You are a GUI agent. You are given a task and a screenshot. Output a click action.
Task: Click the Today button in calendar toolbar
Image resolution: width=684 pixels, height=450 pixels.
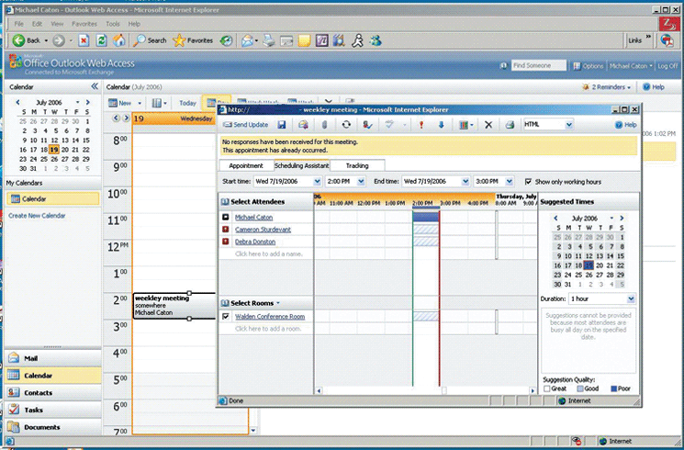[187, 104]
